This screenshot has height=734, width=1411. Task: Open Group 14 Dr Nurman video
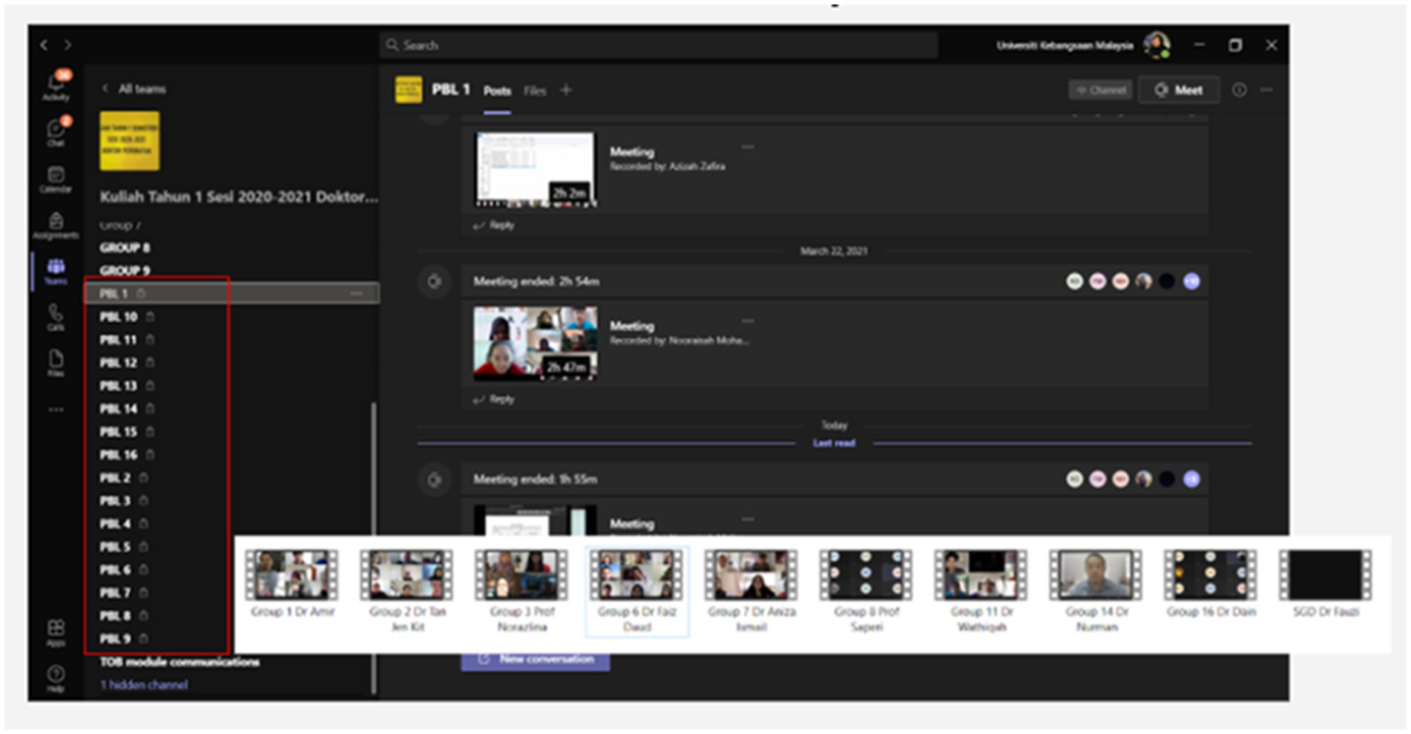pos(1096,592)
